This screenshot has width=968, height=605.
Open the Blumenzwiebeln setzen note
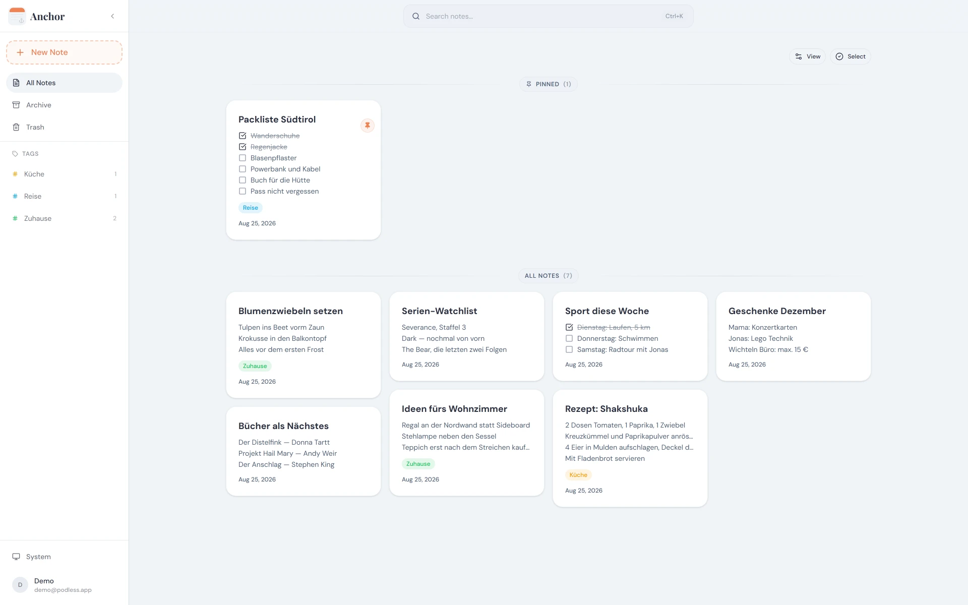[x=304, y=345]
